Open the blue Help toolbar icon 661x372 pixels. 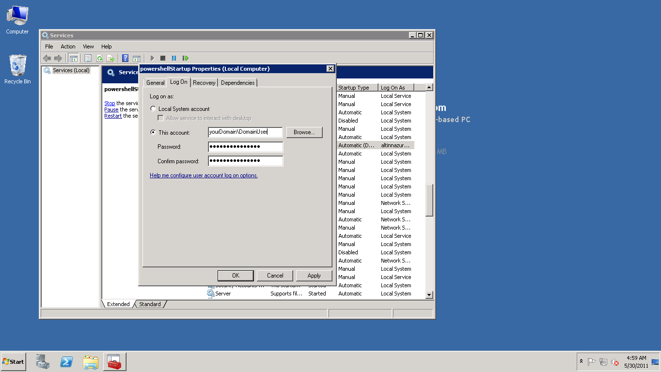(x=125, y=58)
